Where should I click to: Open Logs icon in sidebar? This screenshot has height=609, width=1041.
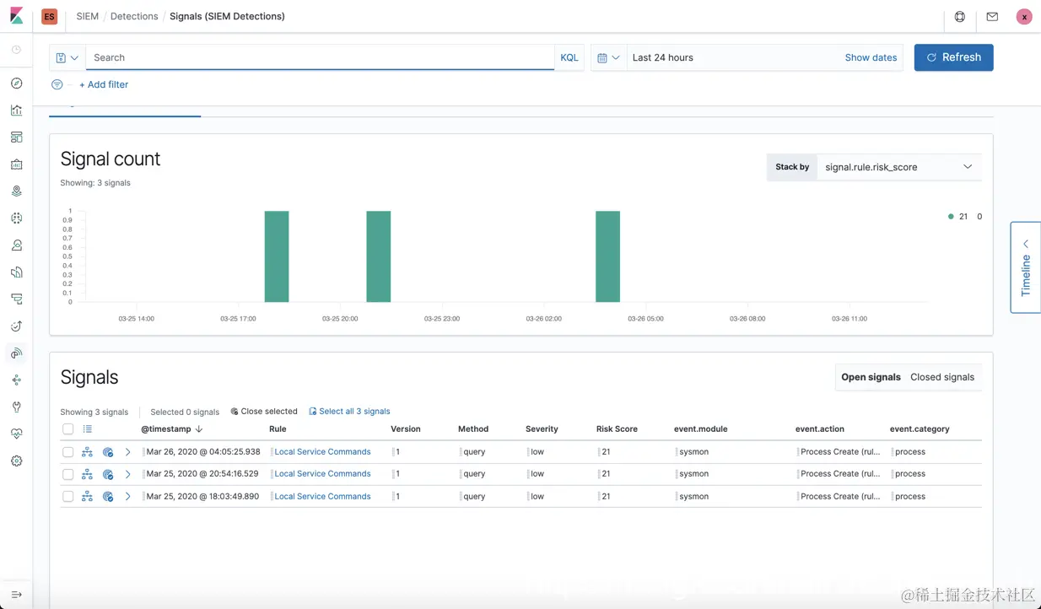[x=16, y=272]
